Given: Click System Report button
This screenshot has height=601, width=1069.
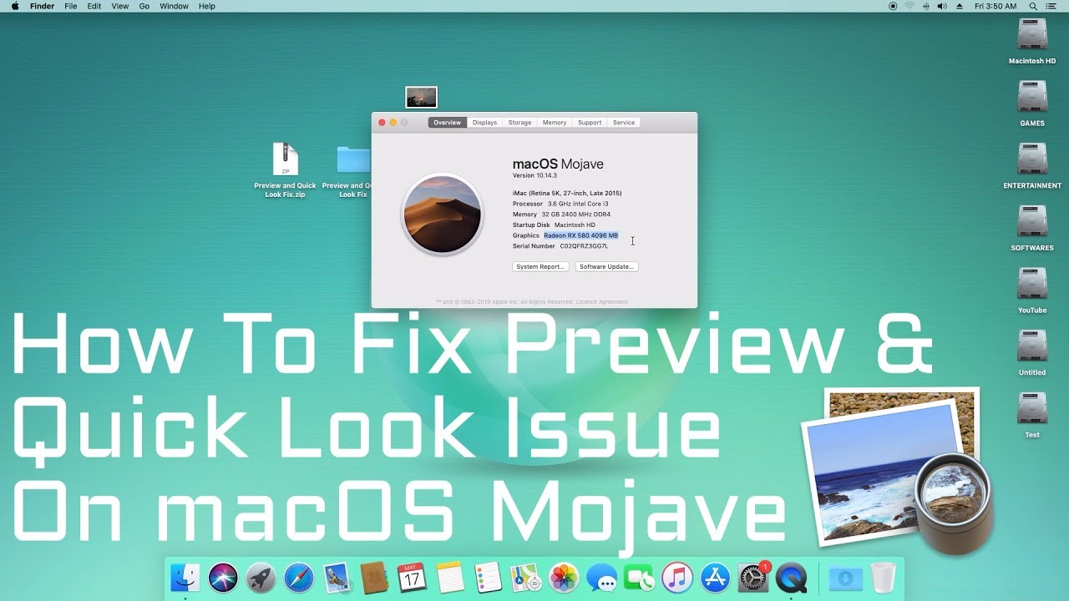Looking at the screenshot, I should pos(540,266).
